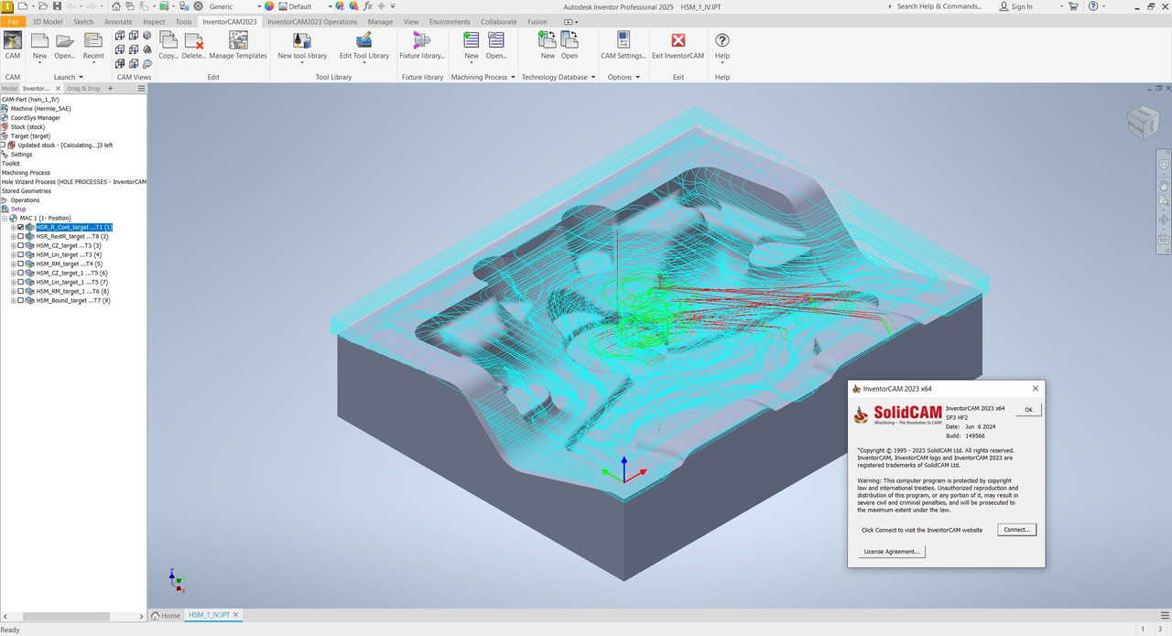Click OK in InventorCAM about dialog
The width and height of the screenshot is (1172, 636).
pos(1028,410)
